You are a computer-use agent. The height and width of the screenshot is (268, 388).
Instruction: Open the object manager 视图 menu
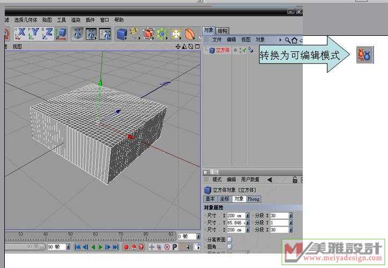(x=246, y=40)
